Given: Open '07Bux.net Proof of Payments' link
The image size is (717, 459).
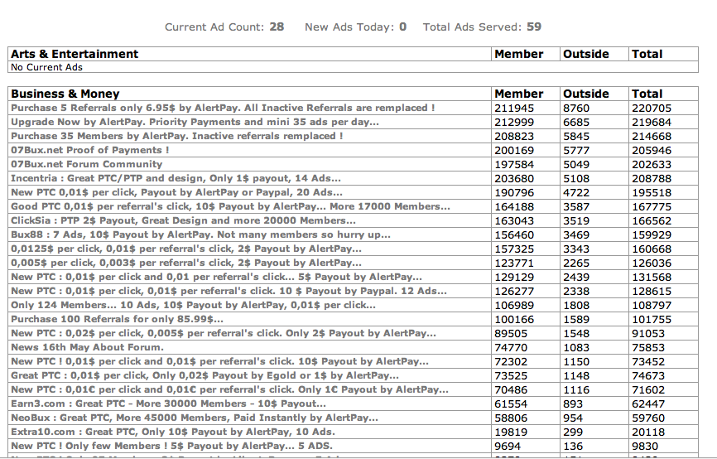Looking at the screenshot, I should tap(89, 150).
